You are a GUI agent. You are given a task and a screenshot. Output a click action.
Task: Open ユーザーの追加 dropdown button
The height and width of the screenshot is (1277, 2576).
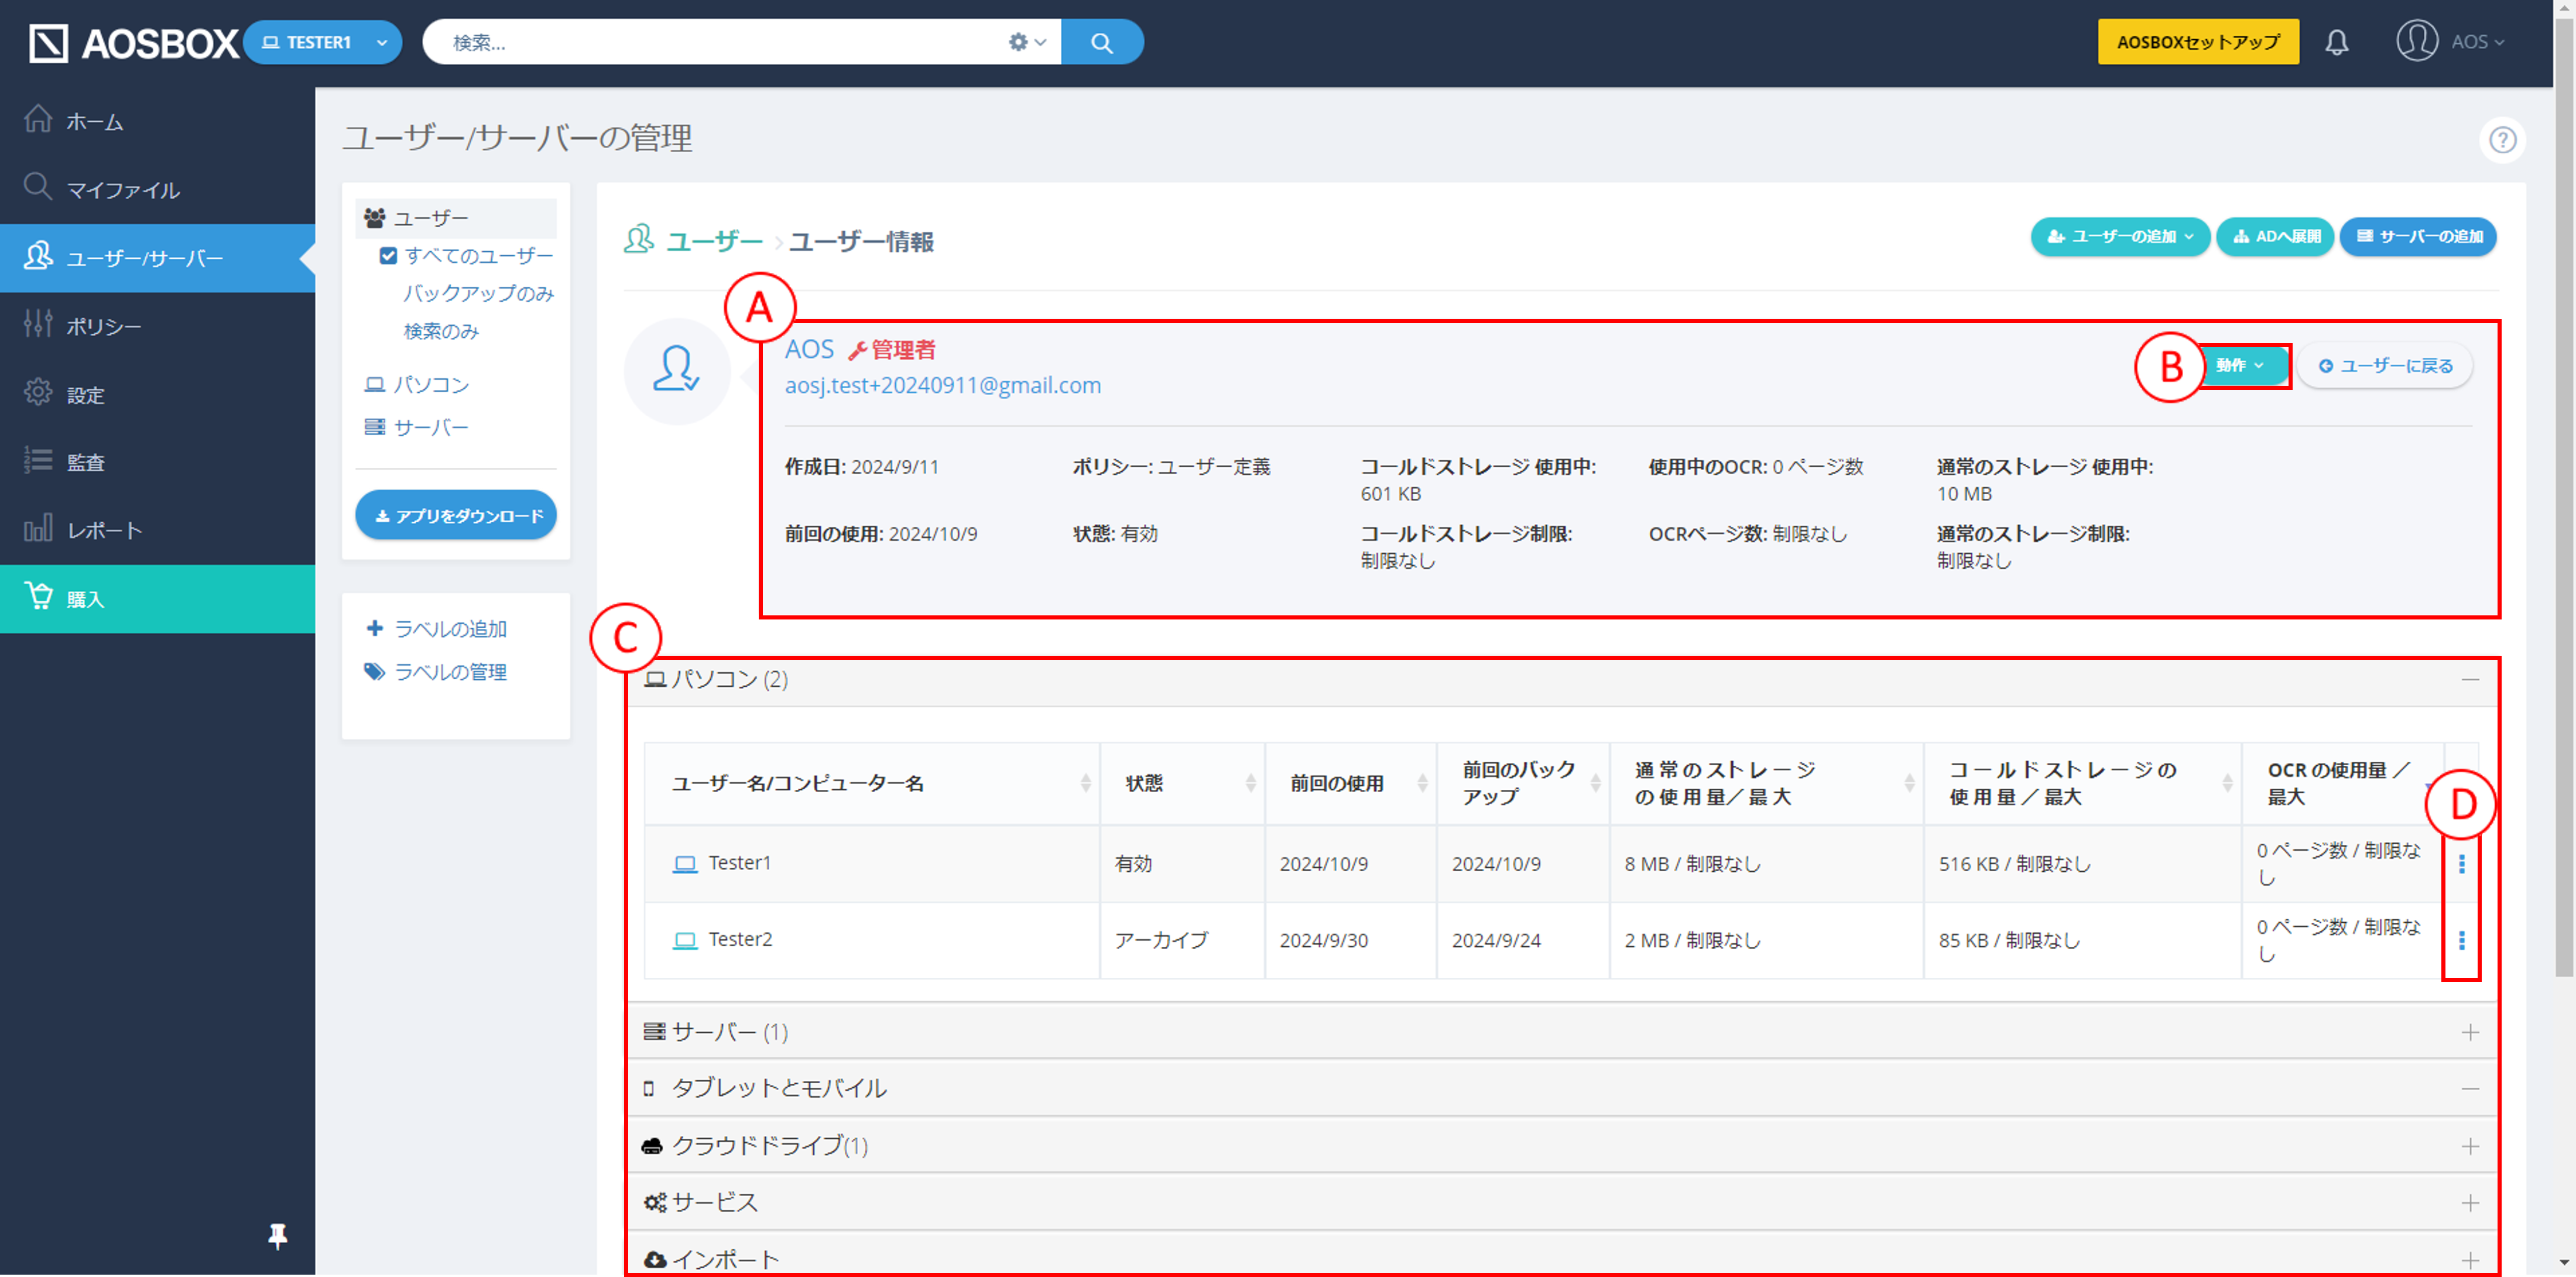2120,237
